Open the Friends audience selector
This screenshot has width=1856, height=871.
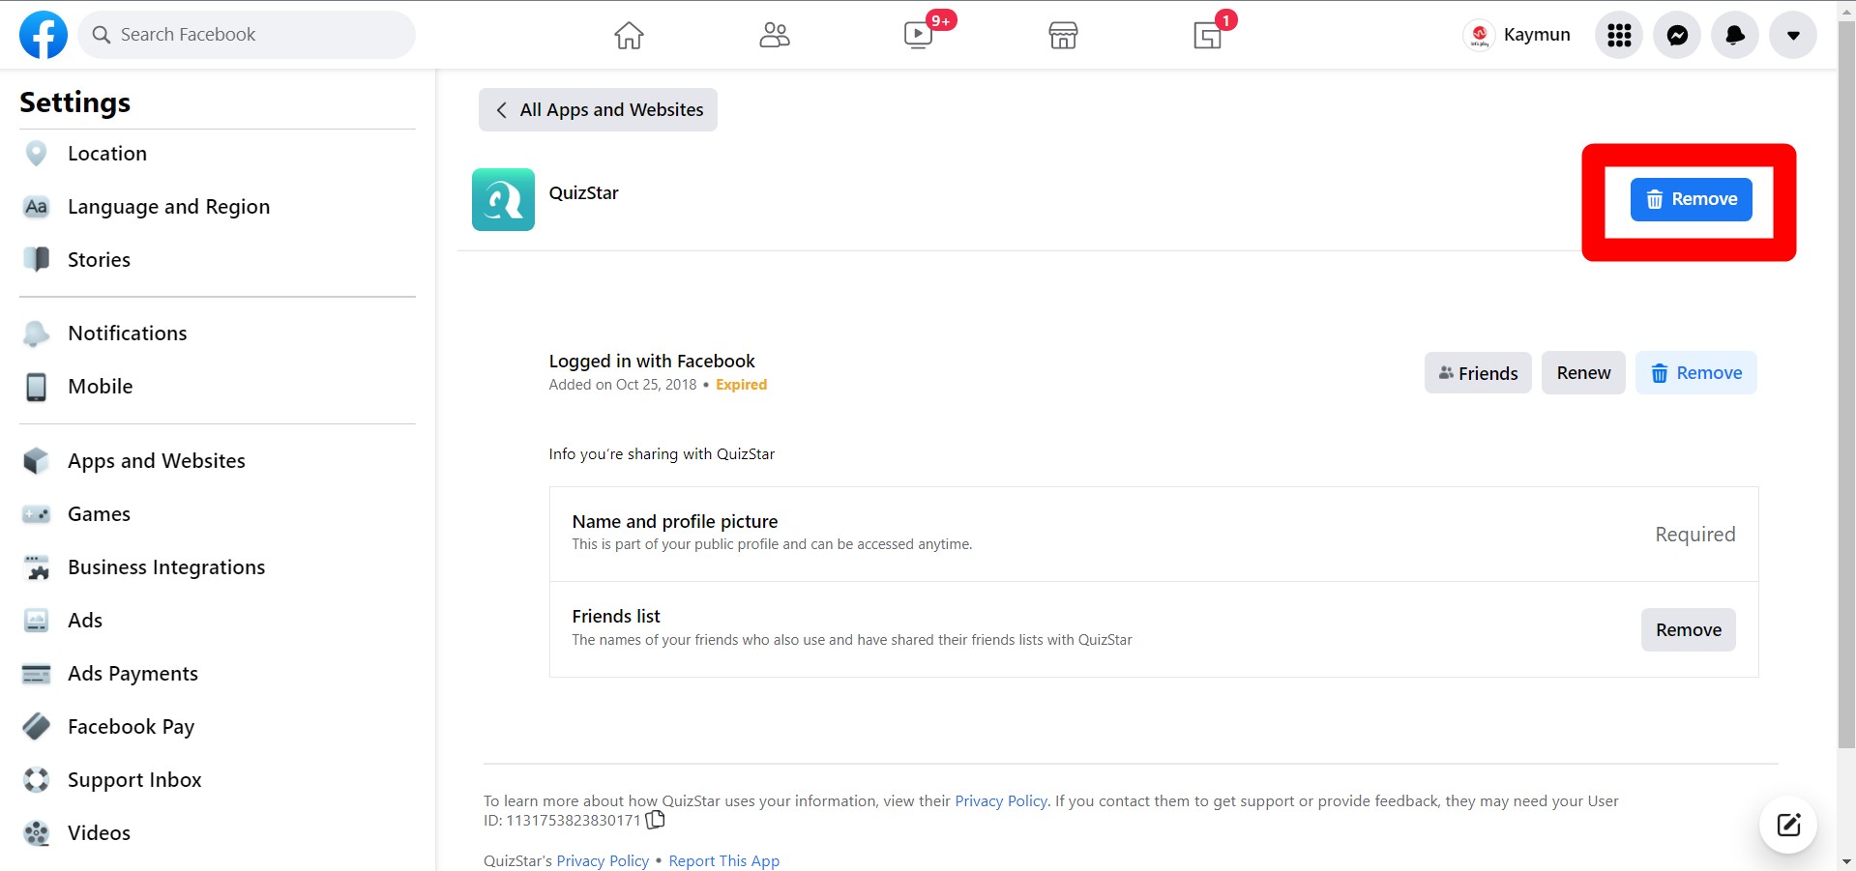[x=1478, y=373]
